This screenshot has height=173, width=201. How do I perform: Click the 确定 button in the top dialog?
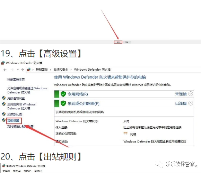pos(118,42)
